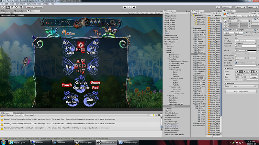
Task: Enable the Float spacing checkbox
Action: [237, 55]
